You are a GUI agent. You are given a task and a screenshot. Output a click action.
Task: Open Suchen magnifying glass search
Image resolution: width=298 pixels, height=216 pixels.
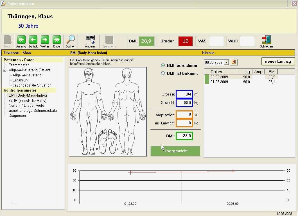coord(71,40)
